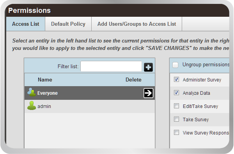
Task: Click the Edit/Take Survey label
Action: point(200,106)
